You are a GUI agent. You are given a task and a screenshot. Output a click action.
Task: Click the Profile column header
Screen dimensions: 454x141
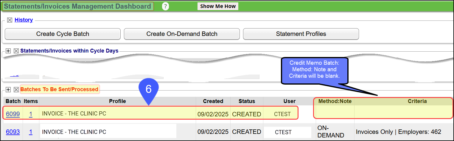pyautogui.click(x=117, y=101)
